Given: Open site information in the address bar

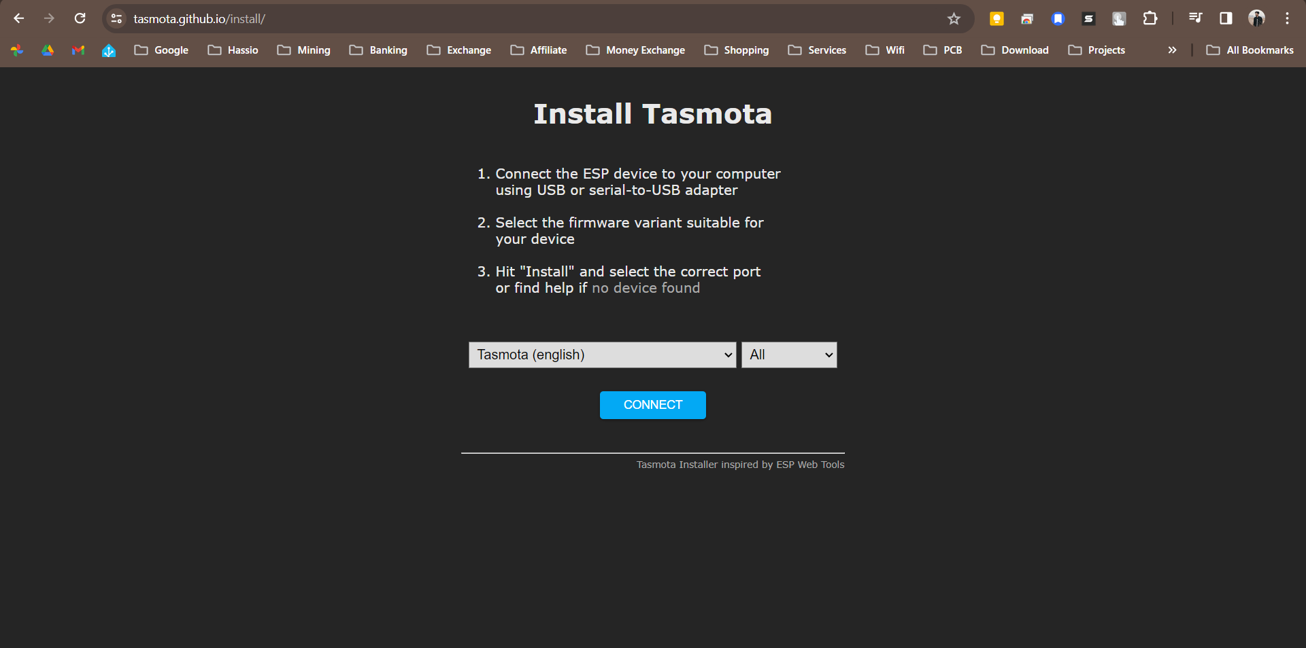Looking at the screenshot, I should tap(116, 18).
